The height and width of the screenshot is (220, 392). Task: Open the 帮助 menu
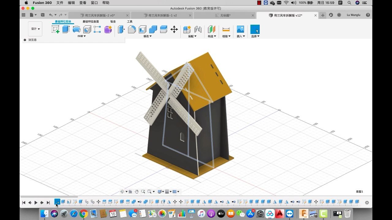point(106,3)
